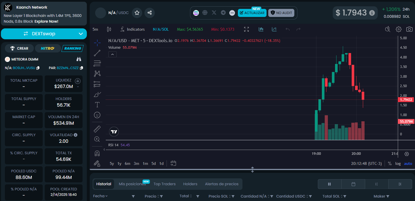Image resolution: width=415 pixels, height=201 pixels.
Task: Open the DEXTswap dropdown
Action: [44, 34]
